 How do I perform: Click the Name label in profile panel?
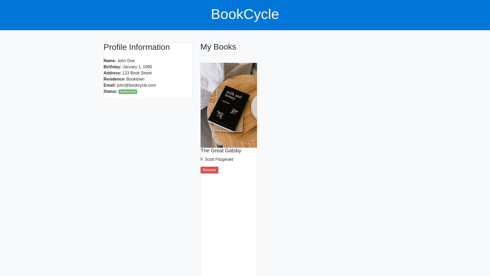[x=109, y=61]
